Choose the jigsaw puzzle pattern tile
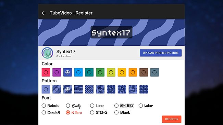The width and height of the screenshot is (223, 125). [x=144, y=89]
